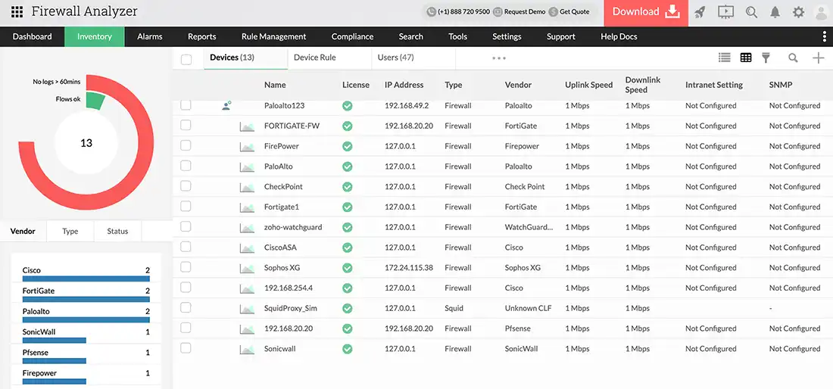Viewport: 833px width, 389px height.
Task: Tick the checkbox for Sonicwall
Action: (x=186, y=348)
